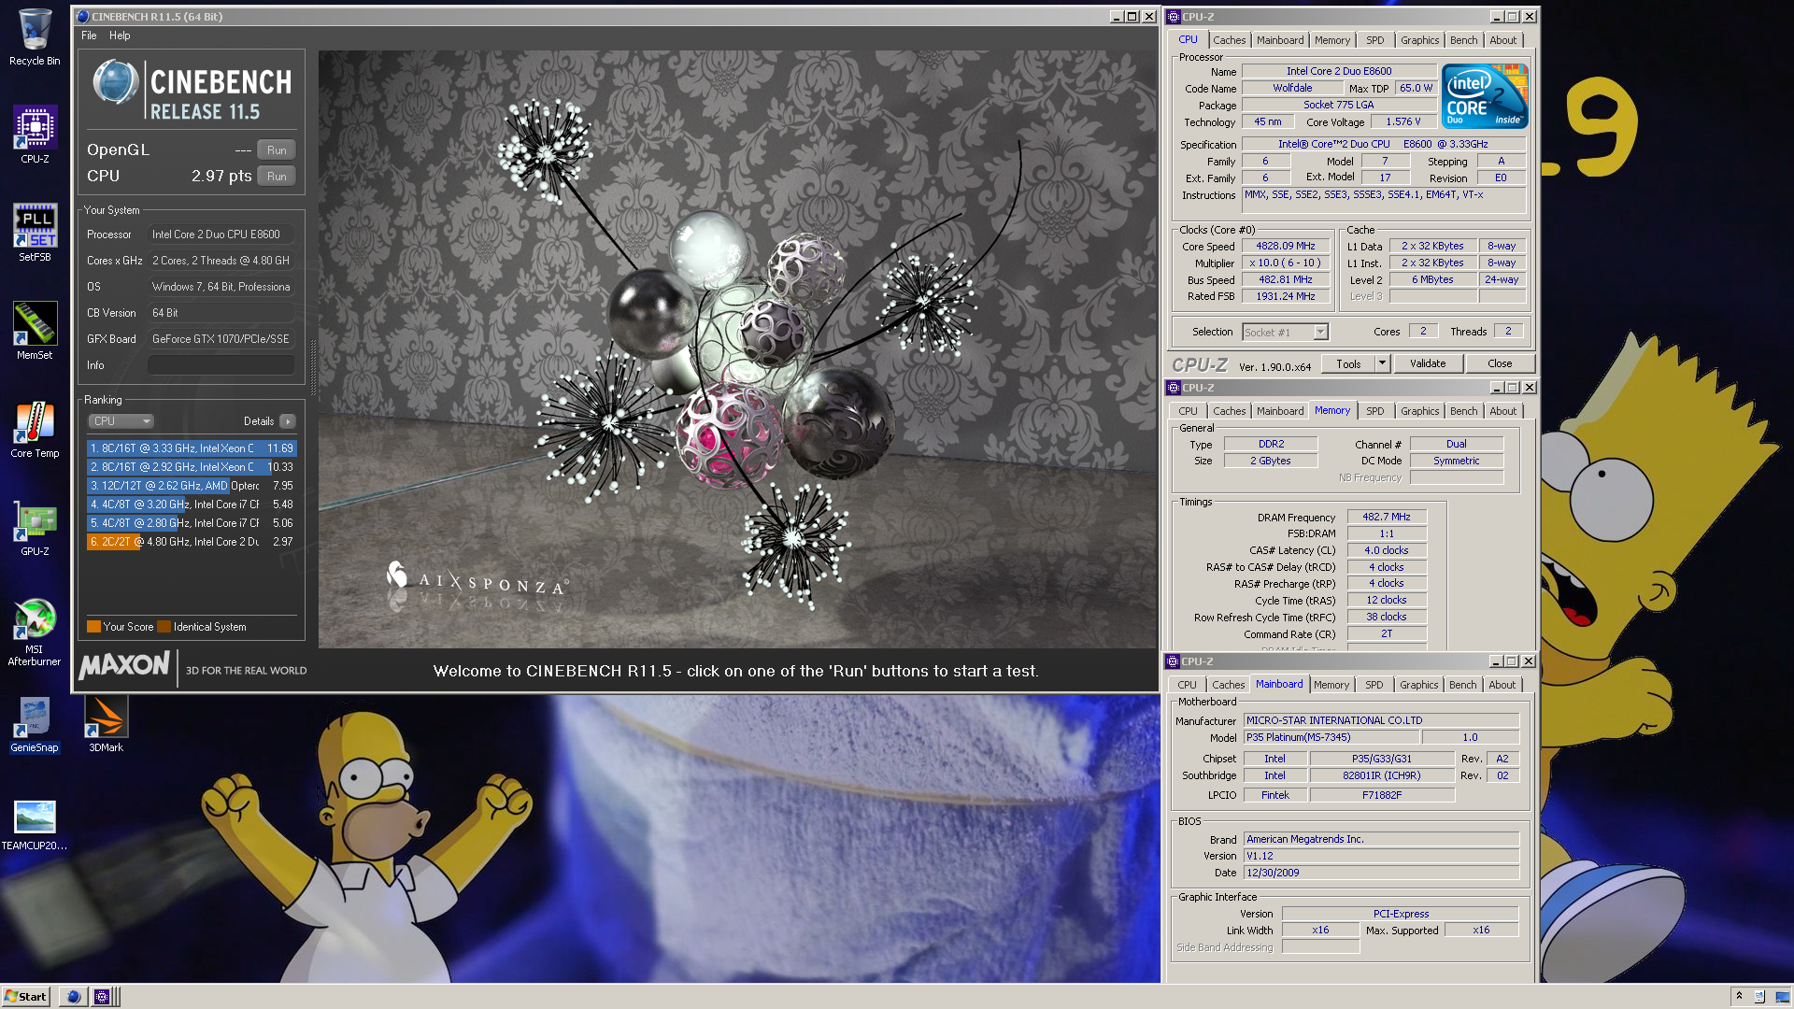Click the P35 Platinum(MS-7345) model field

coord(1331,738)
